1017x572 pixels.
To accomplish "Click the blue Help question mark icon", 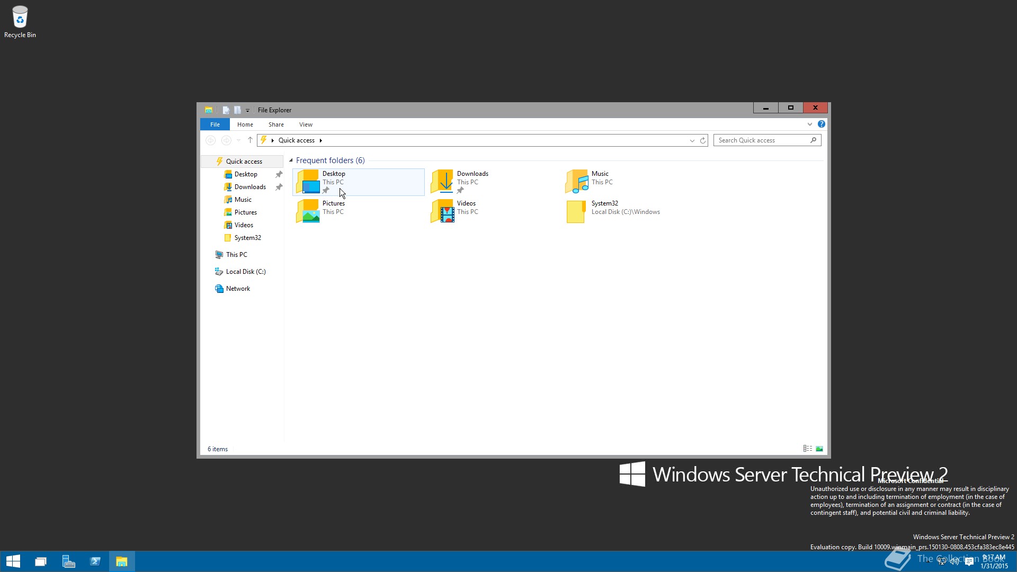I will click(x=822, y=124).
